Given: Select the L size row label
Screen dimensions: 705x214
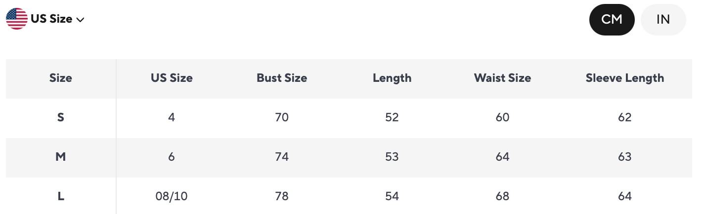Looking at the screenshot, I should tap(61, 196).
